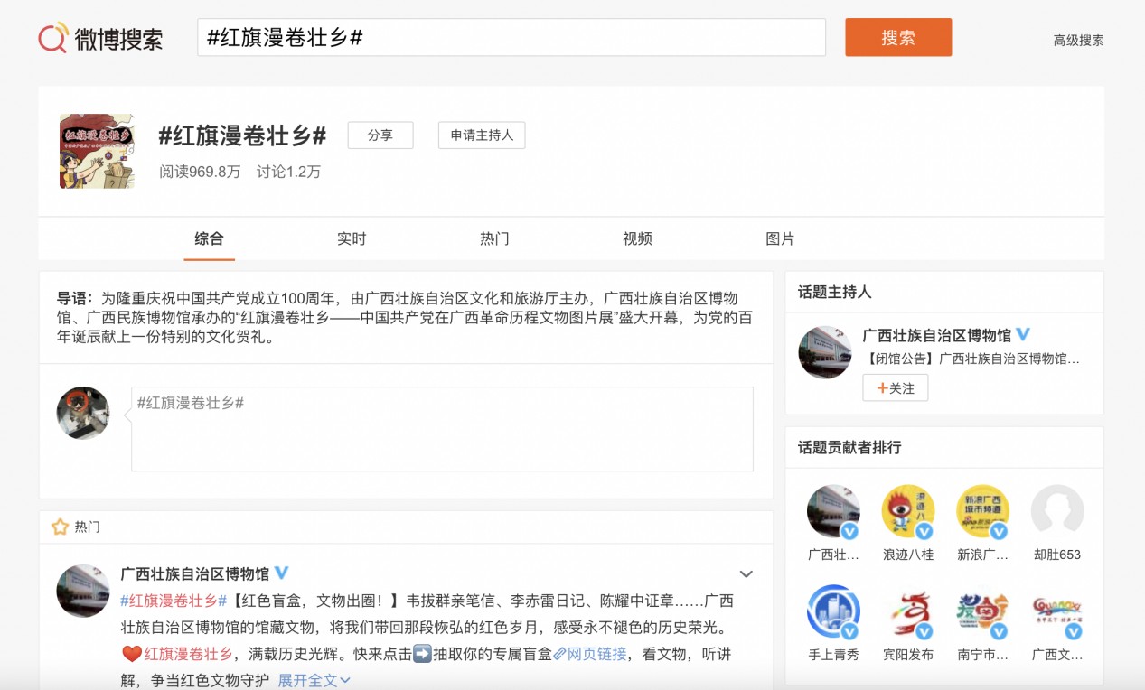Click the #红旗漫卷壮乡# topic title heading
This screenshot has width=1145, height=690.
click(242, 135)
